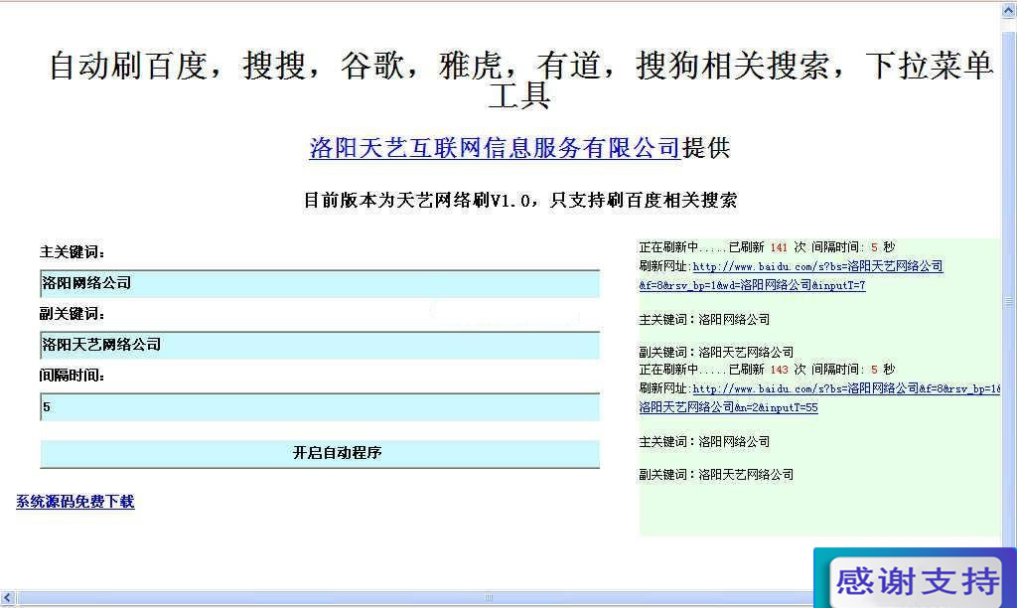Click the 主关键词: label

tap(72, 251)
